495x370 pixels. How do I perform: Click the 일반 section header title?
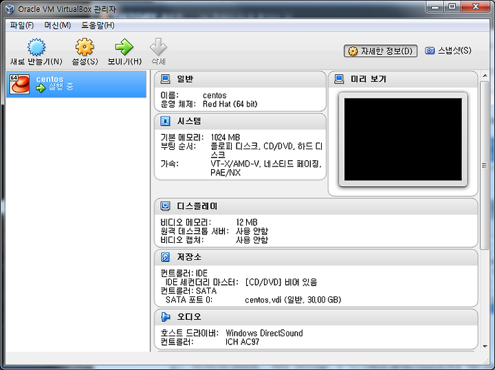click(185, 79)
